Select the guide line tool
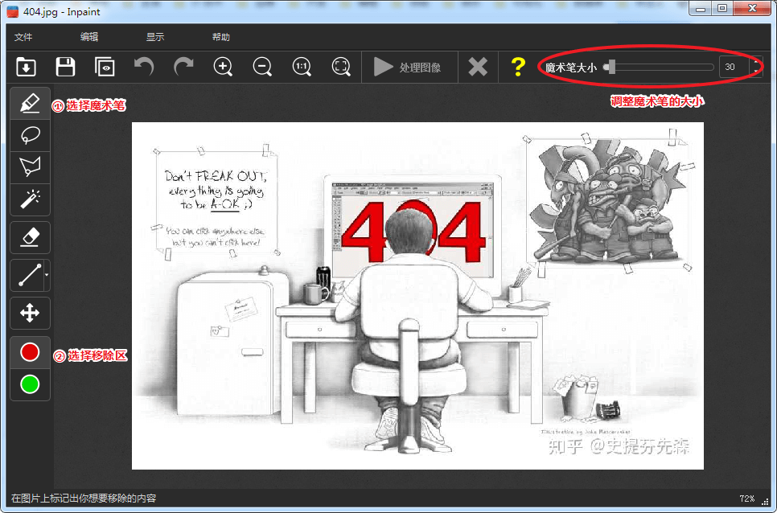Screen dimensions: 777x513 [27, 275]
